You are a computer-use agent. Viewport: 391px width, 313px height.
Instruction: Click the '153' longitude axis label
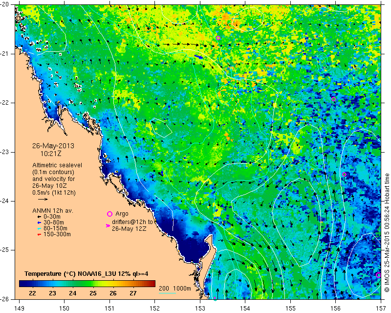coord(200,309)
